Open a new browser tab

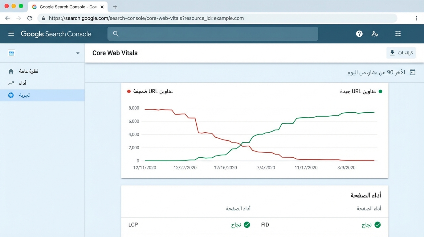(115, 7)
